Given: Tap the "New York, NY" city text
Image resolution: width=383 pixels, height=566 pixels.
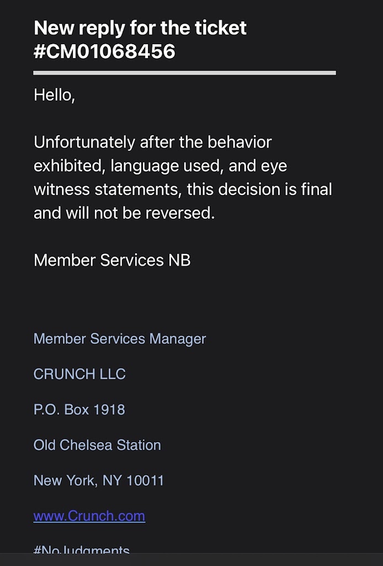Looking at the screenshot, I should coord(77,480).
